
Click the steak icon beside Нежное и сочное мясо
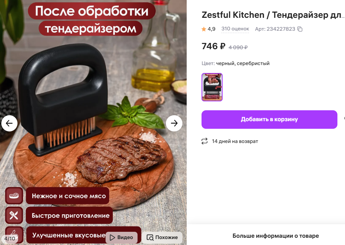click(x=14, y=196)
